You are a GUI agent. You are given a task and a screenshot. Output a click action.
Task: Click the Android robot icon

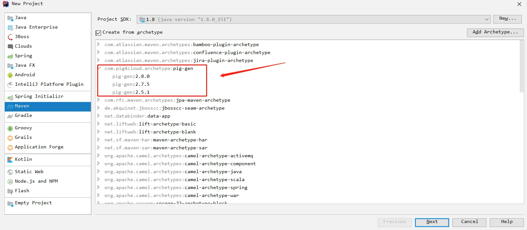[10, 75]
